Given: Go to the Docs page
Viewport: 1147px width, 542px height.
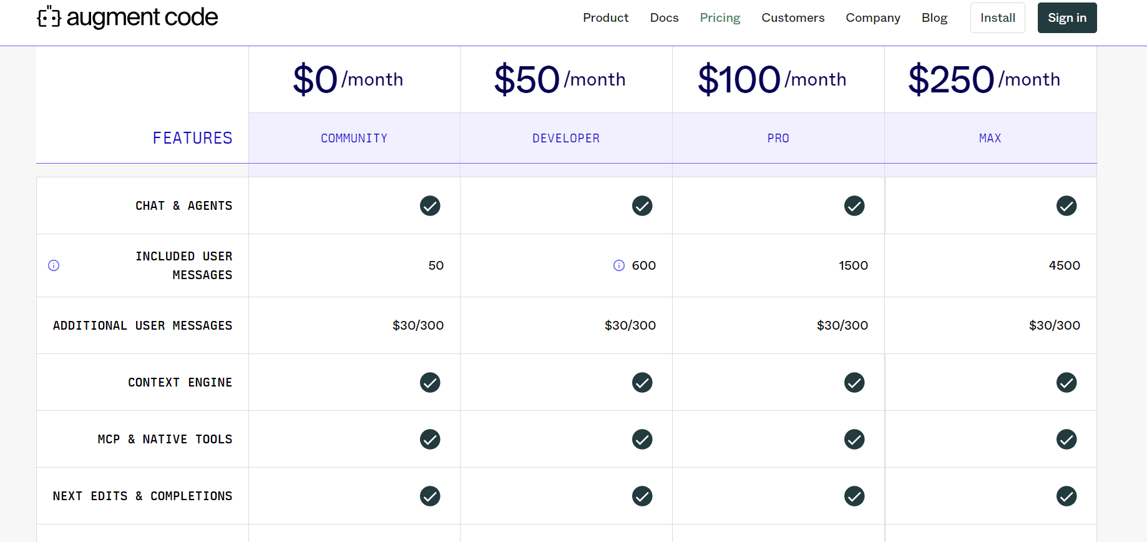Looking at the screenshot, I should pos(664,17).
